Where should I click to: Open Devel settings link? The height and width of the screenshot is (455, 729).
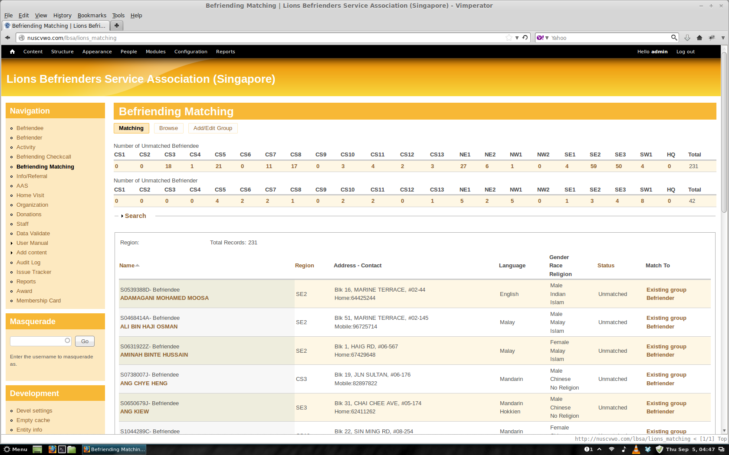point(34,411)
